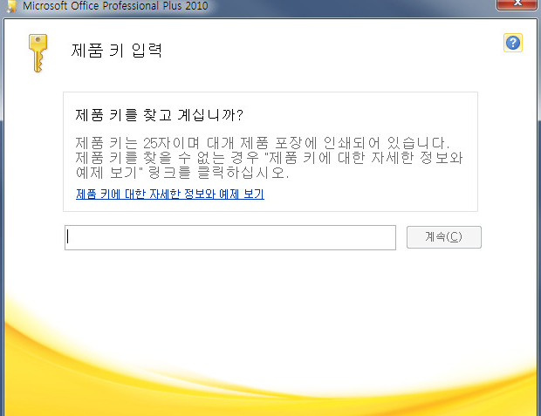Screen dimensions: 541x416
Task: Click the paragraph beginning 제품 키는 25자이며
Action: coord(269,158)
